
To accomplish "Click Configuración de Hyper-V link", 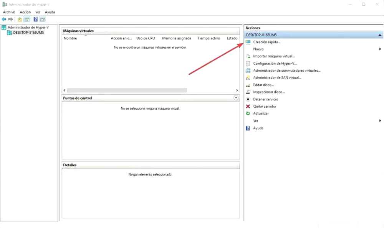I will (275, 64).
